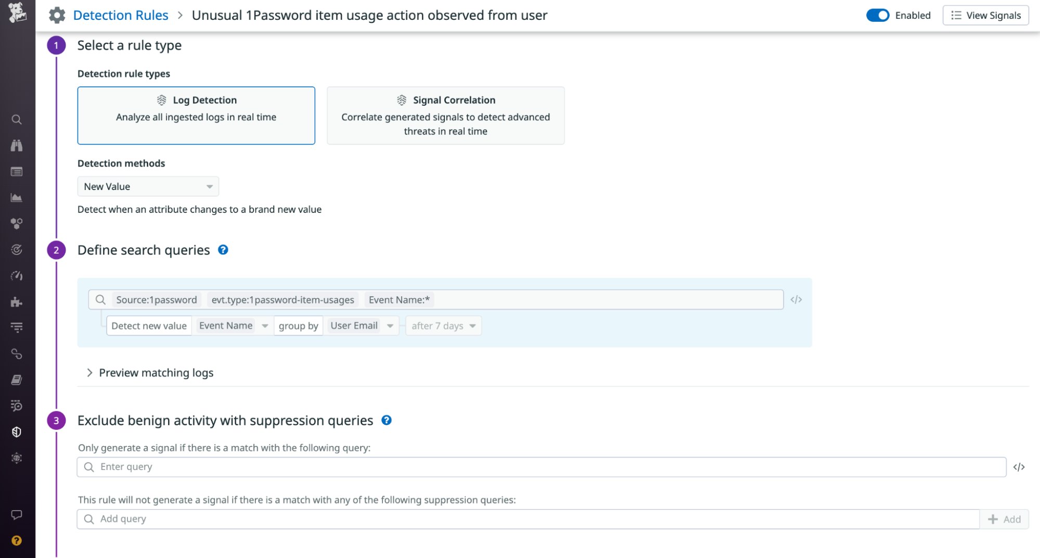Click help icon next to Define search queries
The image size is (1040, 558).
point(223,250)
